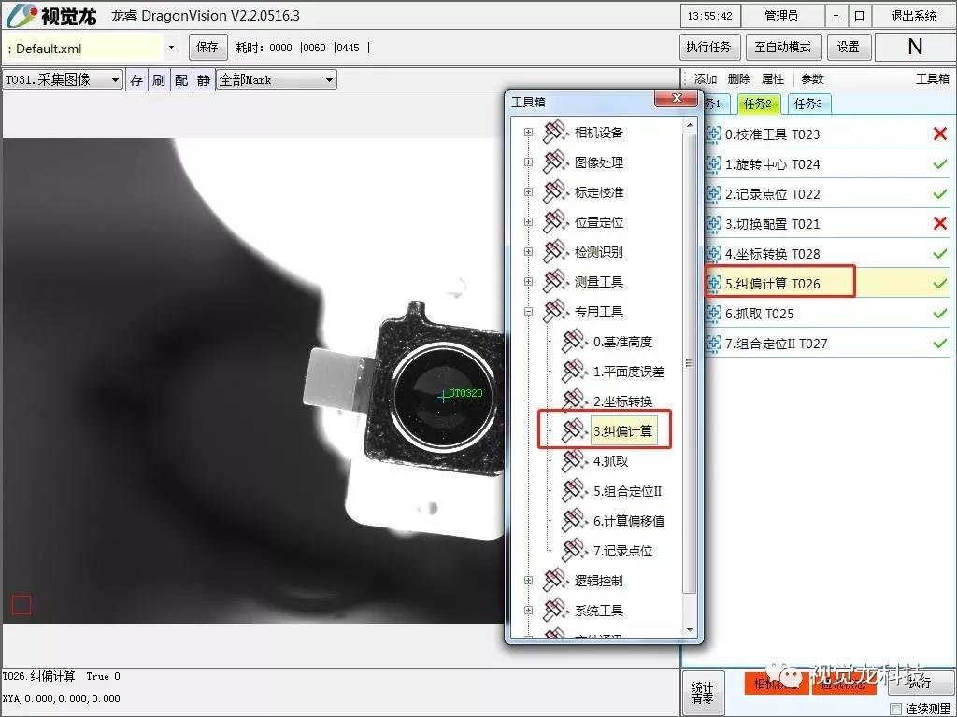Select the 3.纠偏计算 tool in toolbox
Viewport: 957px width, 717px height.
coord(623,431)
